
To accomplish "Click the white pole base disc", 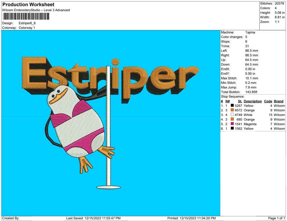I will pyautogui.click(x=108, y=187).
